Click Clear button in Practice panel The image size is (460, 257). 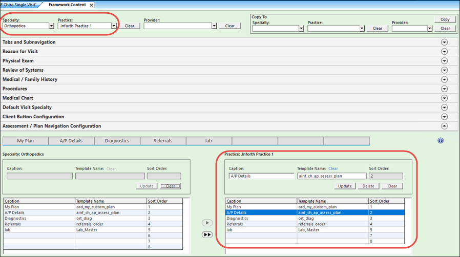click(392, 186)
